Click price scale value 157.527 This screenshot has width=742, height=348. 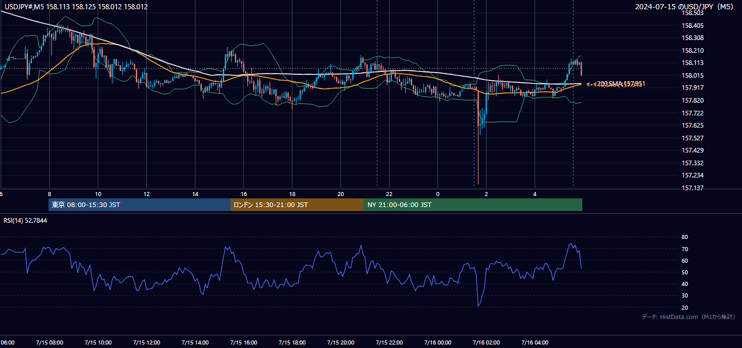(x=693, y=138)
